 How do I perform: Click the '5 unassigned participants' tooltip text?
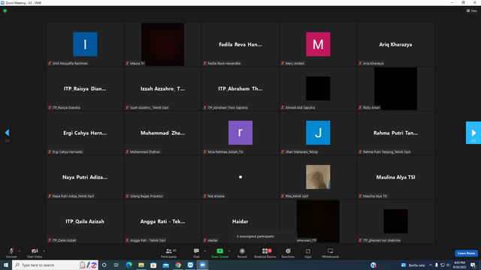click(256, 236)
